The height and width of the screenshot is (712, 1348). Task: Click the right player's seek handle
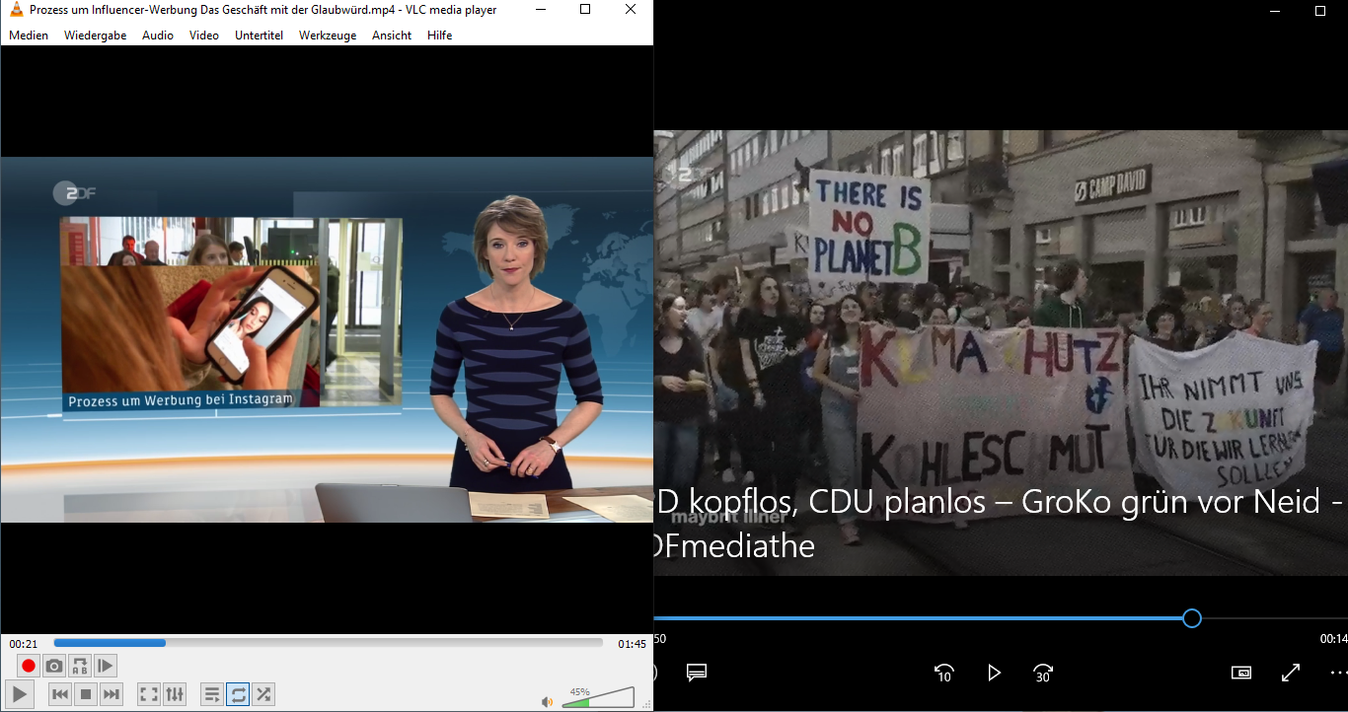click(x=1192, y=618)
